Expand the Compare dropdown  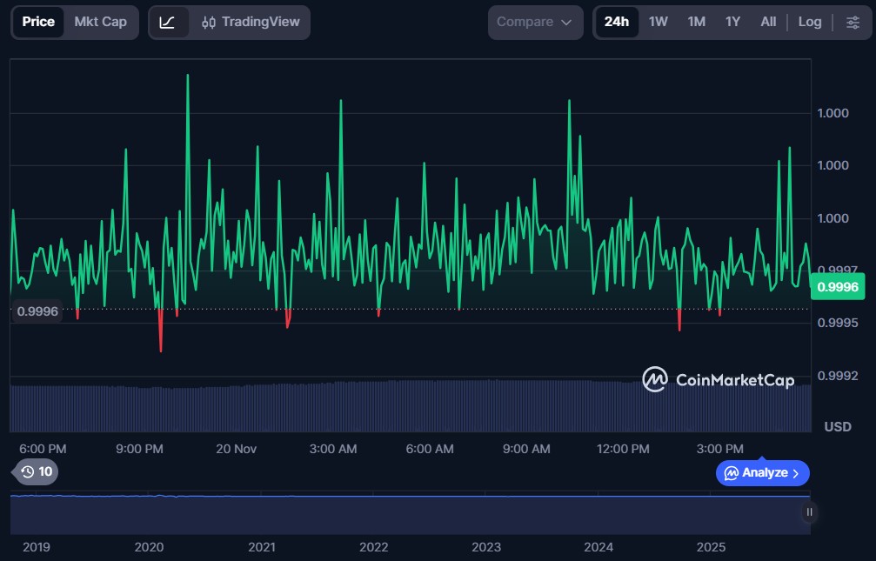[x=534, y=23]
